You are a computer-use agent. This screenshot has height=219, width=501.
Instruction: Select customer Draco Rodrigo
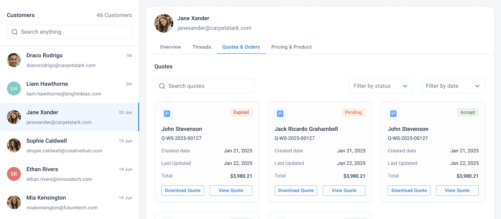(x=70, y=60)
